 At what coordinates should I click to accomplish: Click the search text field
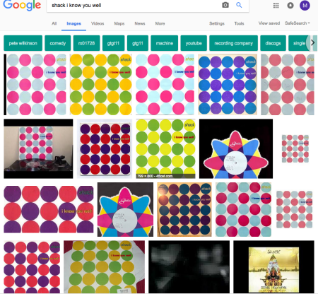(134, 6)
